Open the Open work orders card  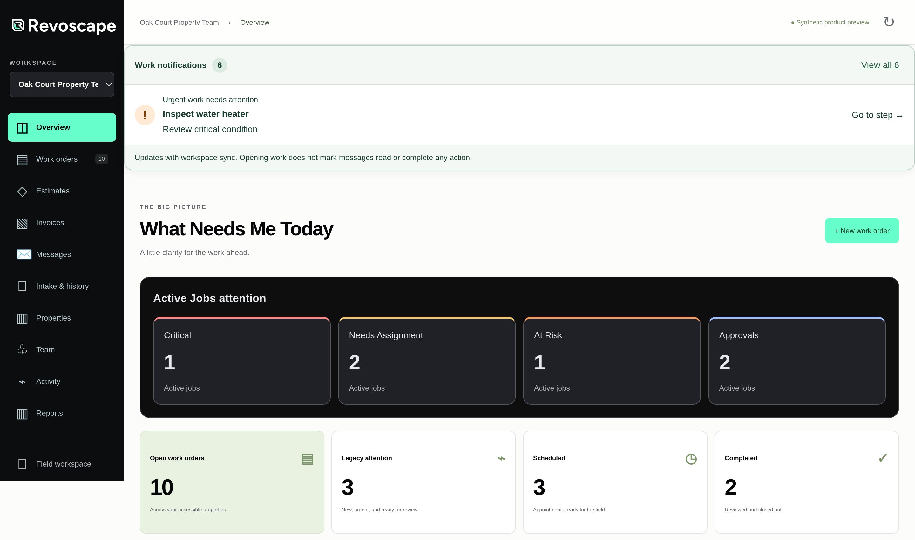(232, 482)
